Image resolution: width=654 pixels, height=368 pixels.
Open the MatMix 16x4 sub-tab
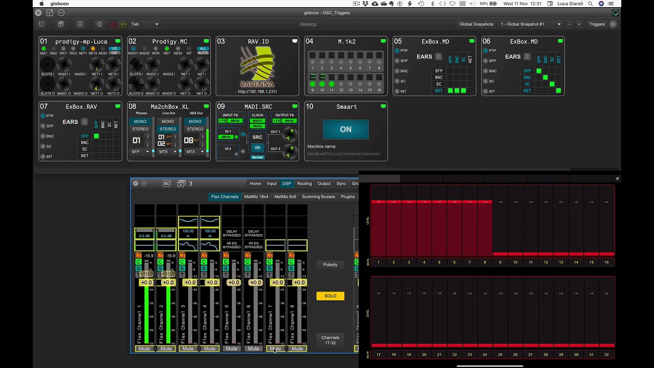coord(256,197)
